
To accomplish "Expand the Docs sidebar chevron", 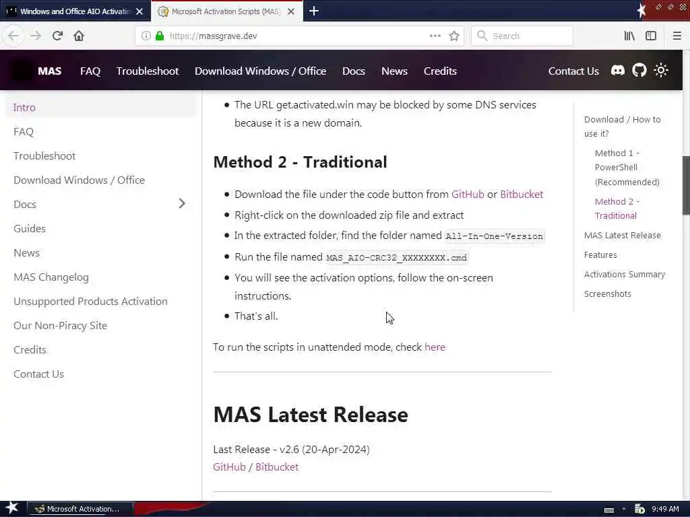I will click(x=182, y=203).
